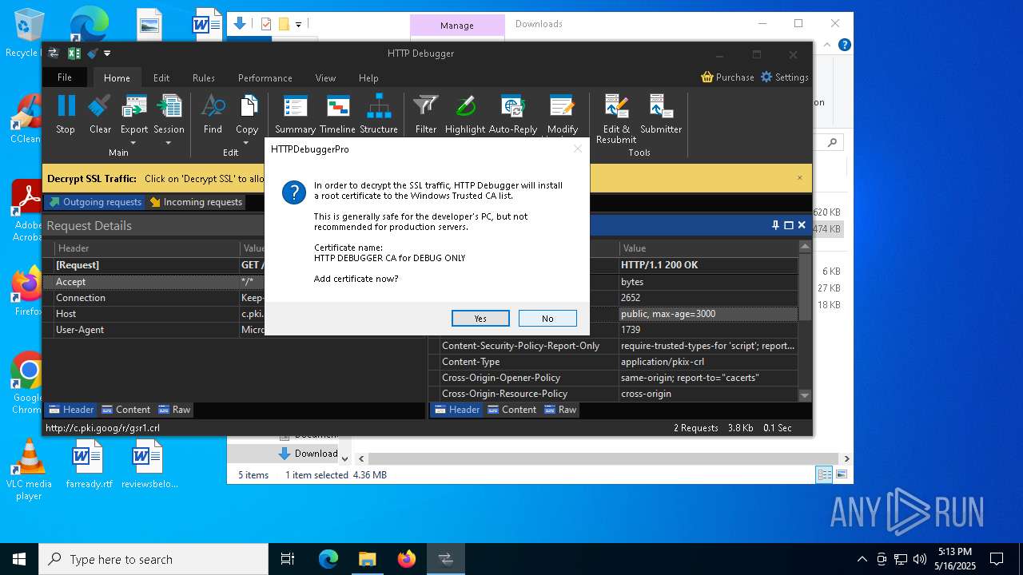Click response panel scrollbar down arrow
The image size is (1023, 575).
805,395
